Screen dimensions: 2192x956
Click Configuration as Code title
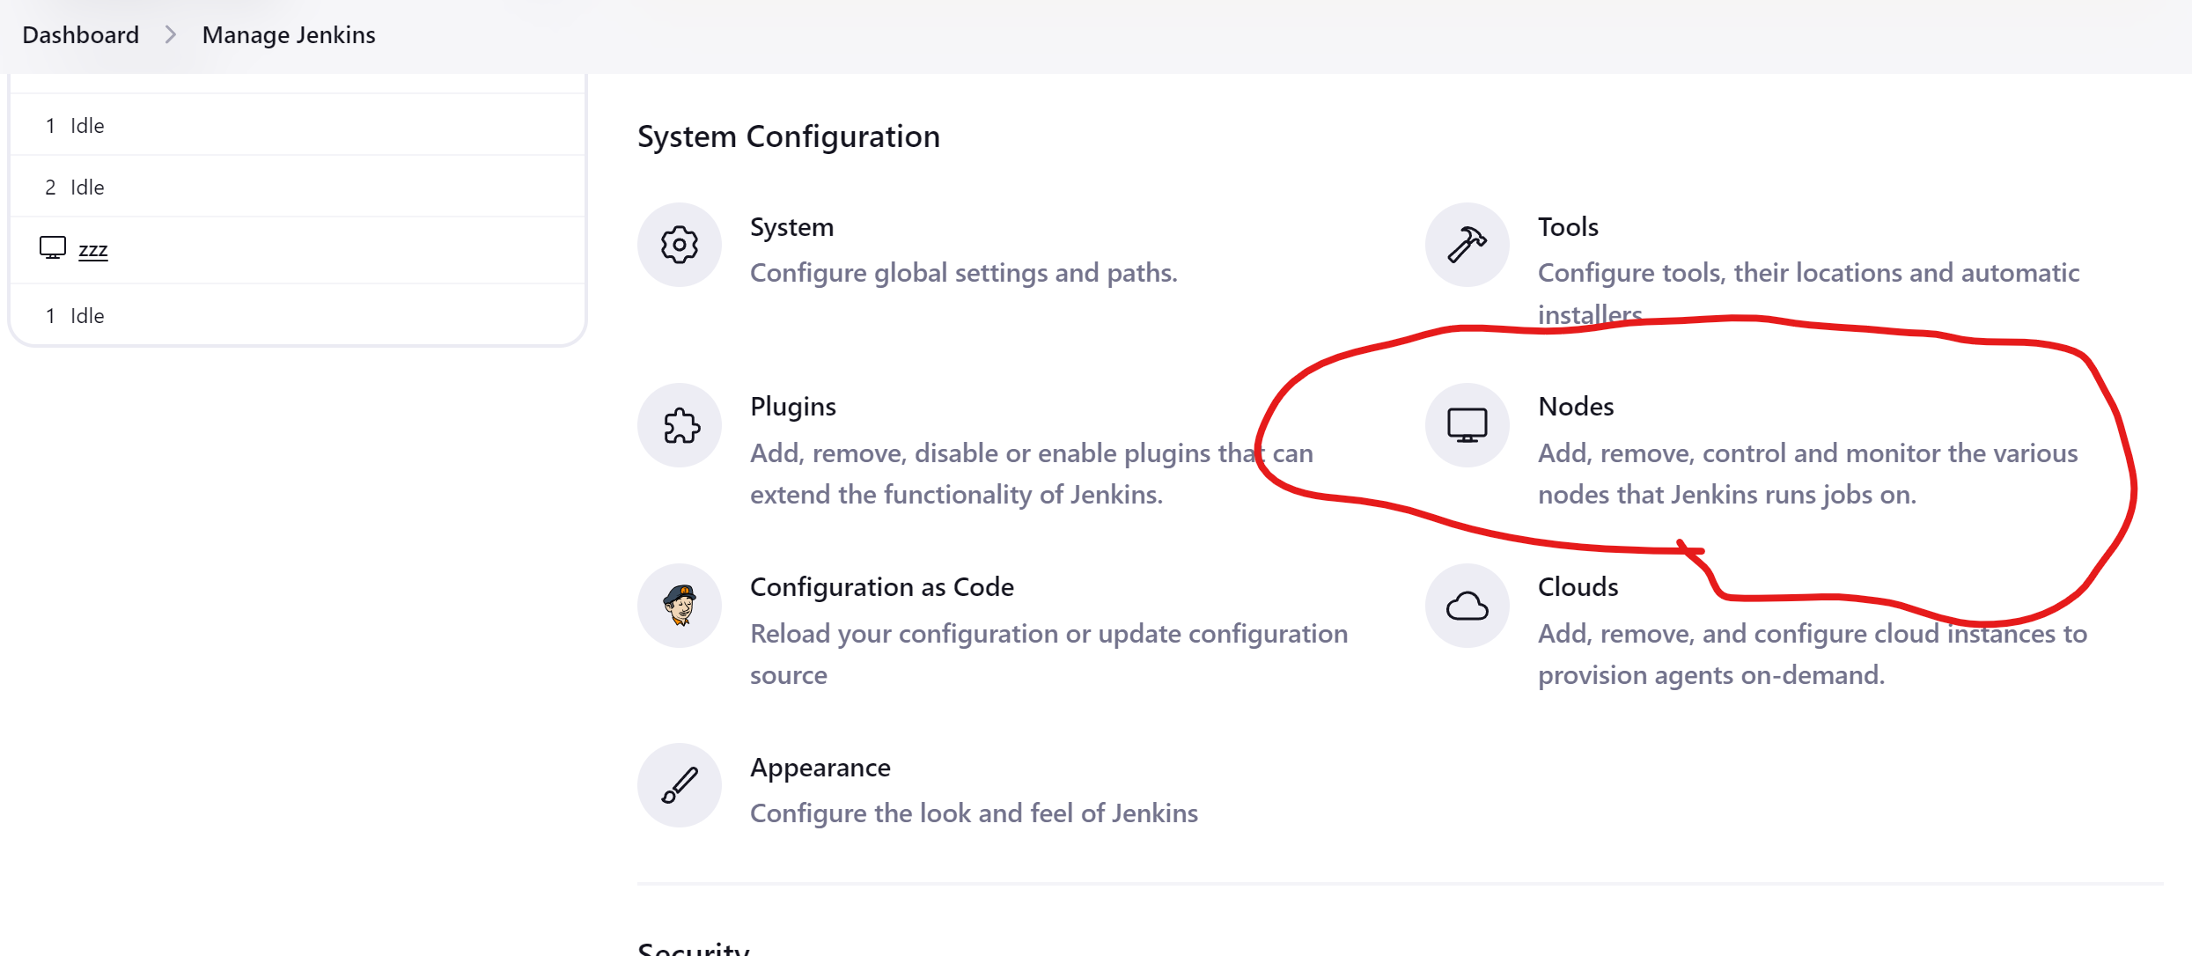(x=881, y=587)
